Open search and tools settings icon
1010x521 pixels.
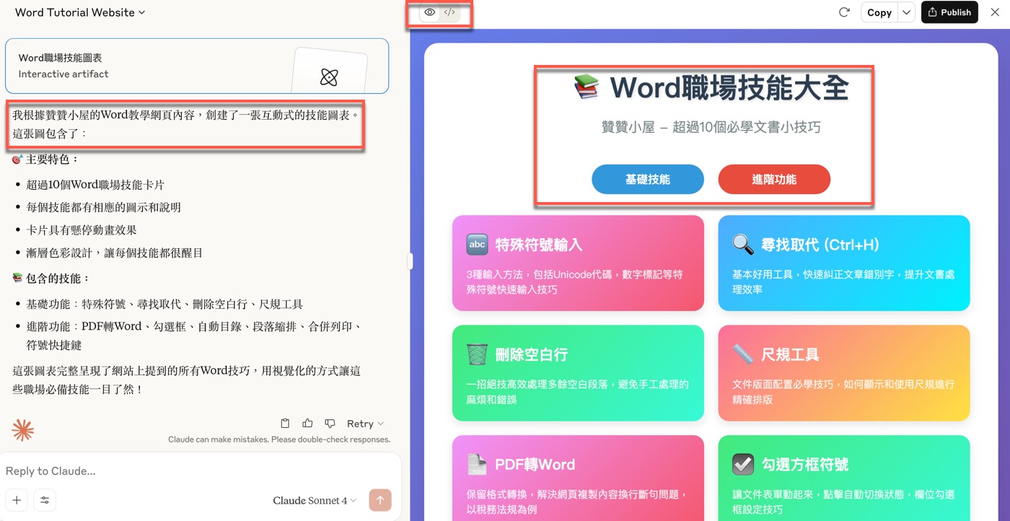pyautogui.click(x=45, y=500)
